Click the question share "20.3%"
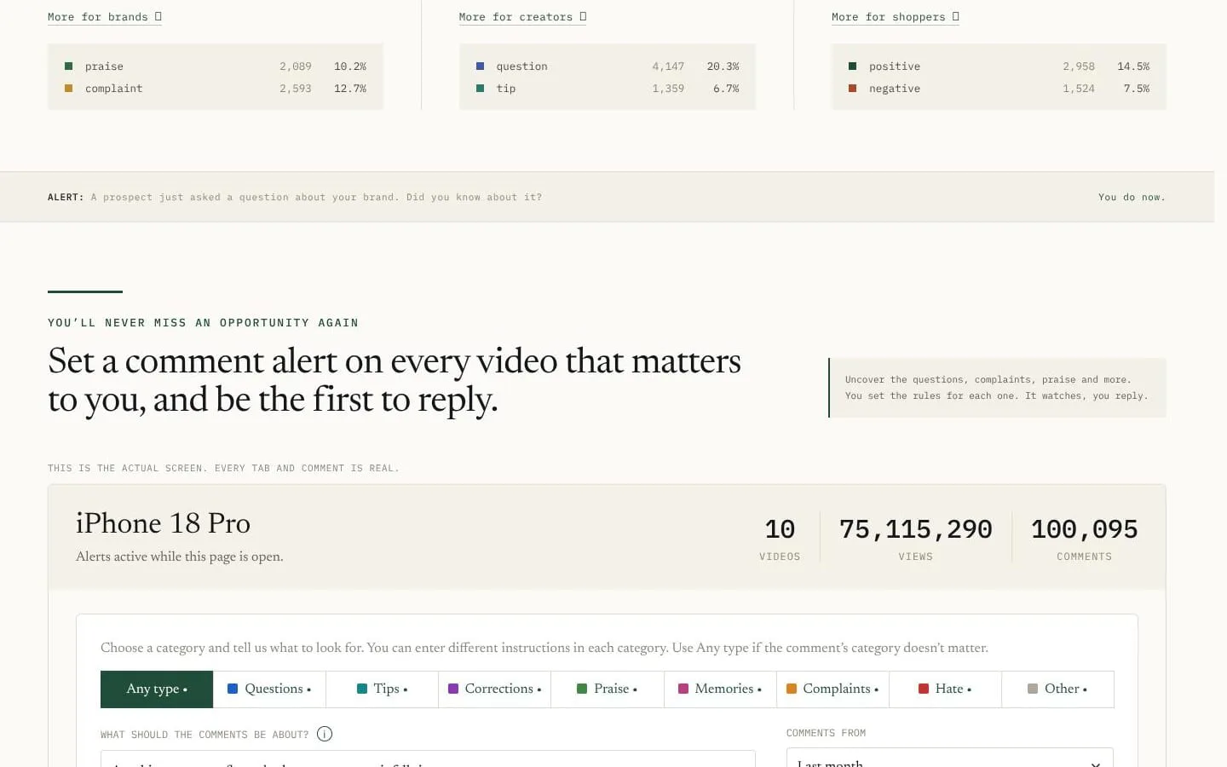Screen dimensions: 1227x767 point(723,66)
